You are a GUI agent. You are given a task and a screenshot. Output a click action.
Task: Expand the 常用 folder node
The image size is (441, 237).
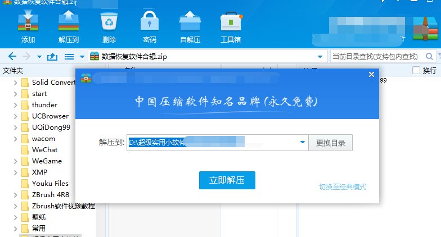point(16,229)
